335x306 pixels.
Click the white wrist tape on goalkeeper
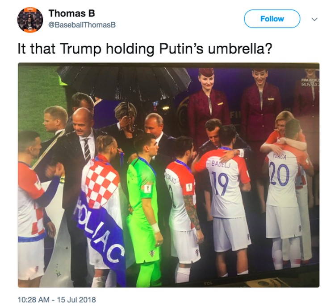(155, 228)
